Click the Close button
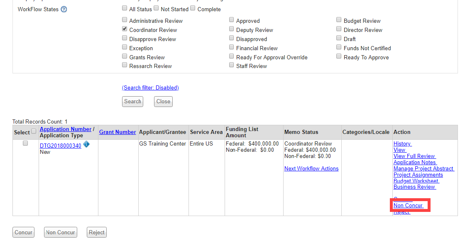This screenshot has height=243, width=465. click(163, 102)
